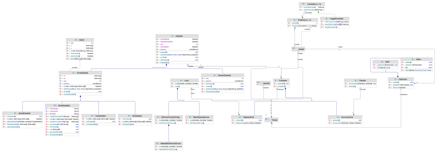Viewport: 437px width, 153px height.
Task: Select lr() method in Adam
Action: pos(416,67)
